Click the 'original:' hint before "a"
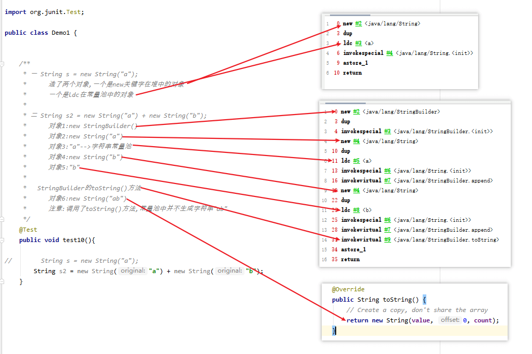Screen dimensions: 532x354 point(133,271)
